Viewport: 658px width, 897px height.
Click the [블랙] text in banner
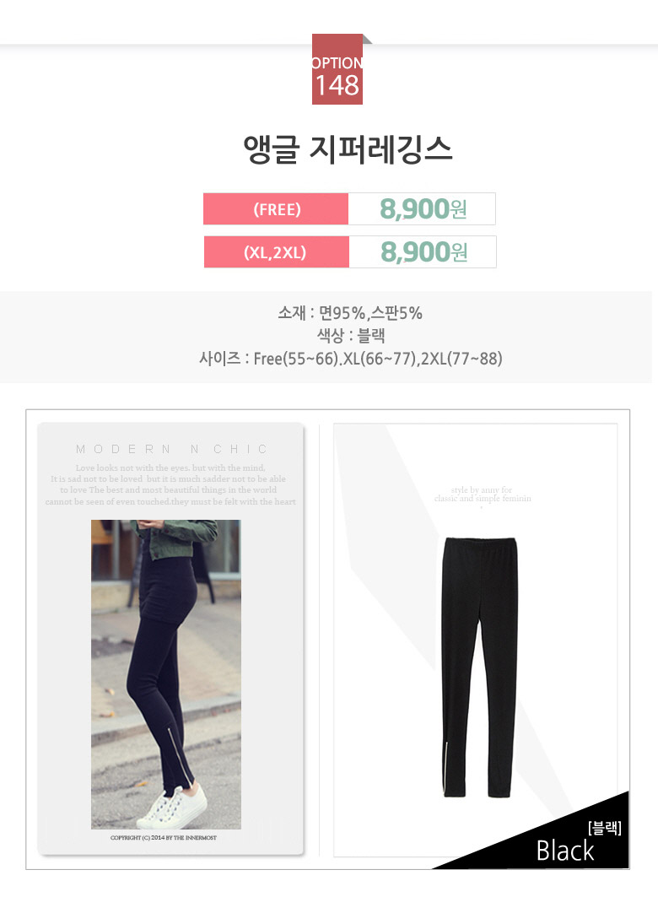coord(604,828)
